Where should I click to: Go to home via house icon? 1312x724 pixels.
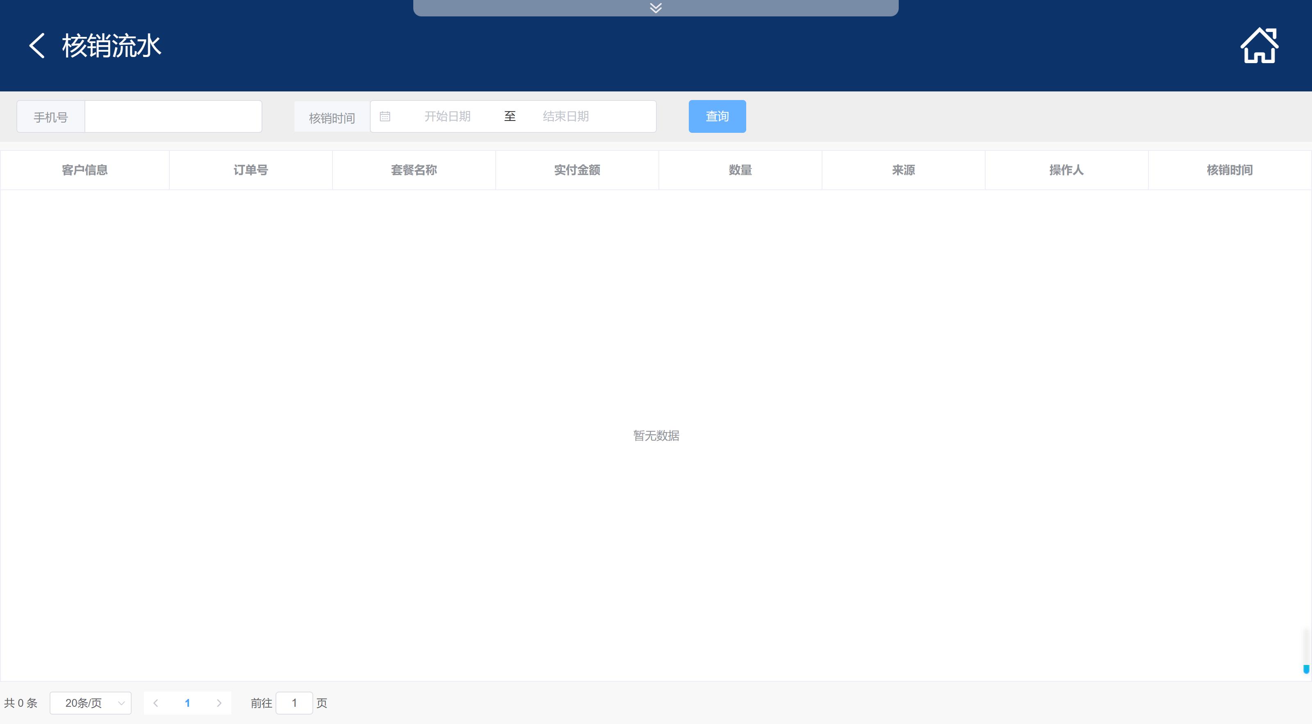click(x=1259, y=46)
